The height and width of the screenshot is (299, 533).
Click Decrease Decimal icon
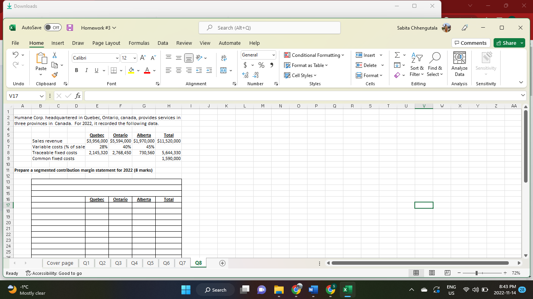pyautogui.click(x=256, y=75)
